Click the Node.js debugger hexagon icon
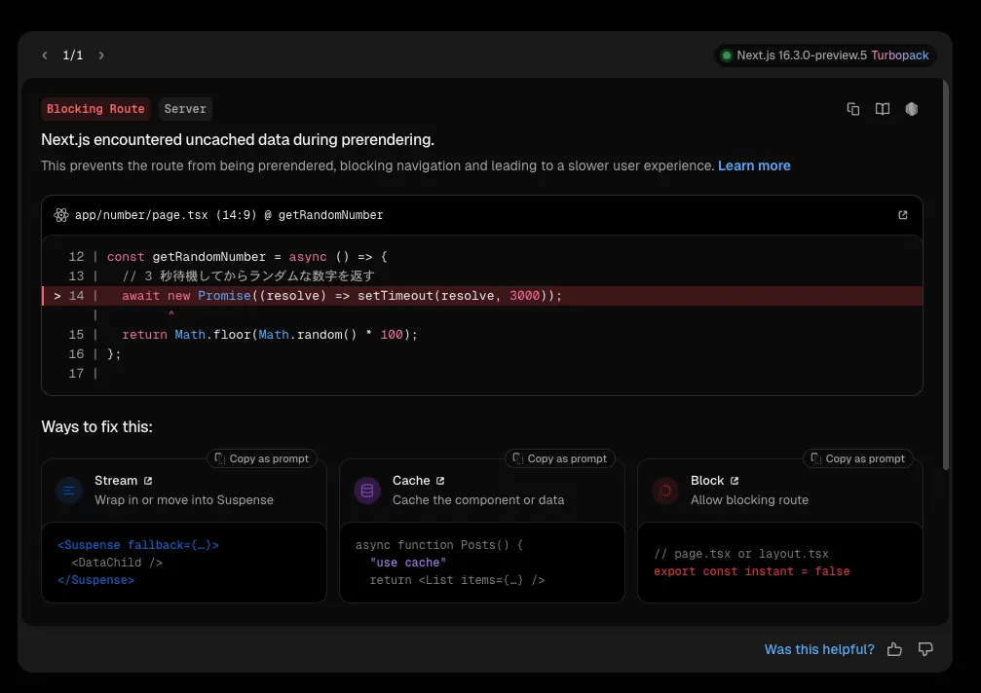This screenshot has width=981, height=693. (x=912, y=109)
